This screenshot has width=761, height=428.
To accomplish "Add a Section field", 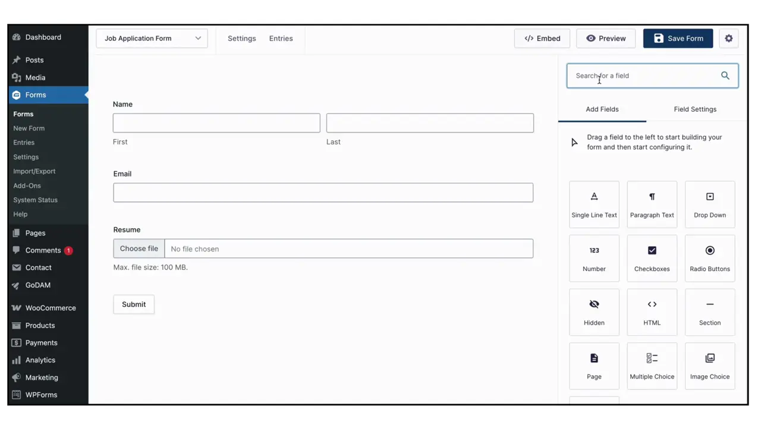I will tap(710, 312).
